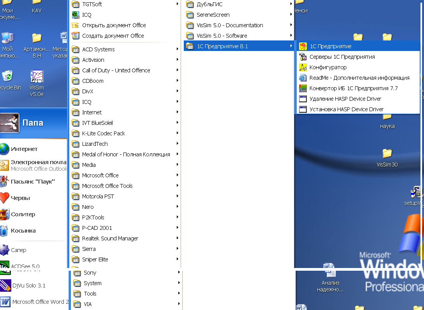
Task: Open Серверы 1С Предприятия entry
Action: click(358, 57)
